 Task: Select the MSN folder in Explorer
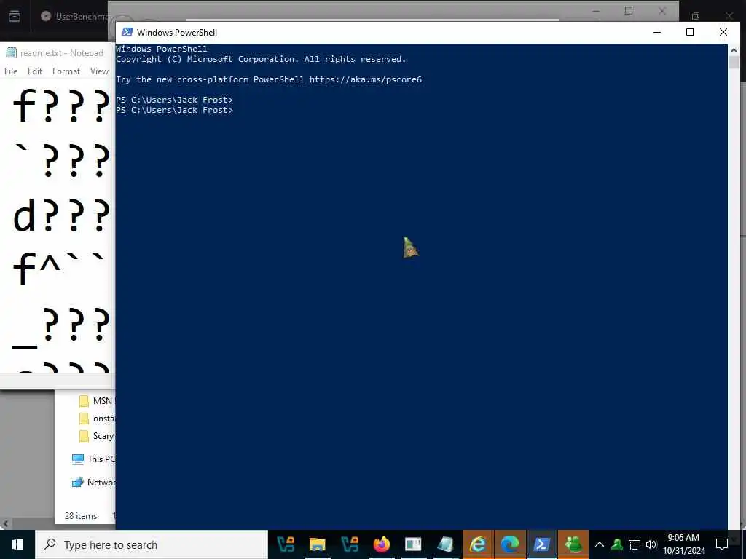click(x=97, y=401)
